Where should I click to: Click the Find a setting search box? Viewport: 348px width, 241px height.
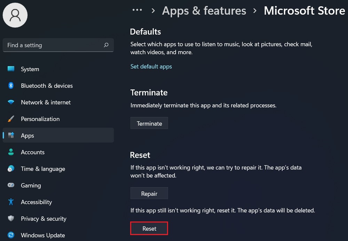58,45
